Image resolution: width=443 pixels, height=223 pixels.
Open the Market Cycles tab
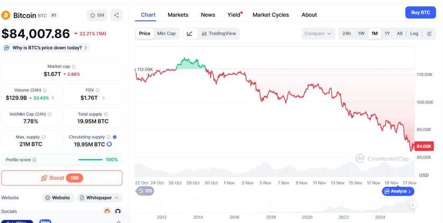[270, 15]
